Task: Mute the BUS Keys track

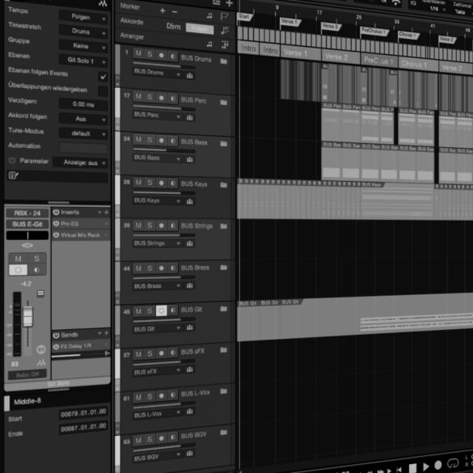Action: 138,183
